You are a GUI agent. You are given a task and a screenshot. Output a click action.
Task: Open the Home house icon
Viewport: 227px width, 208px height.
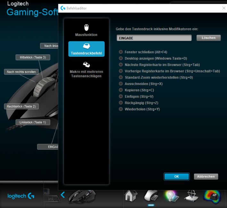[x=131, y=196]
